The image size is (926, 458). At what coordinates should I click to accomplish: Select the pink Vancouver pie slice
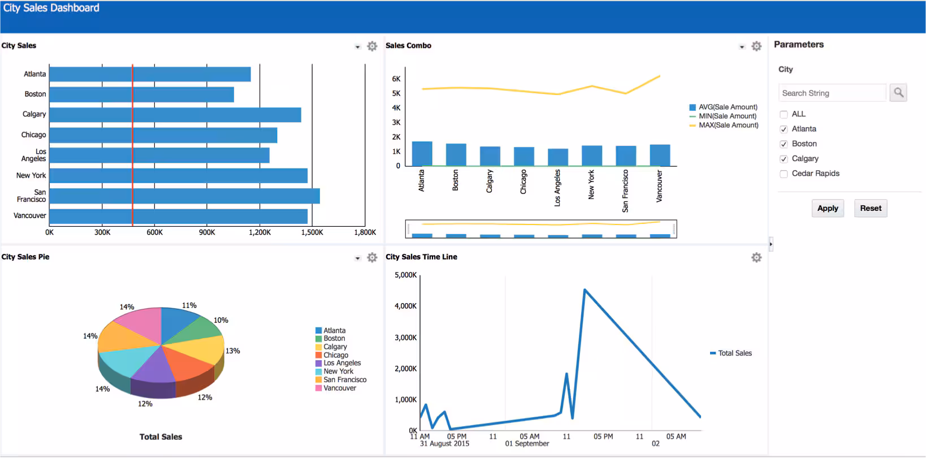(x=143, y=324)
